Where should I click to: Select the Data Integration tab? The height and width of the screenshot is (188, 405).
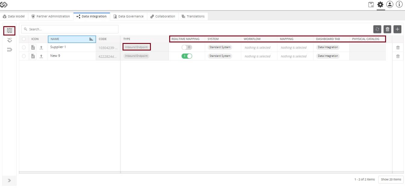pyautogui.click(x=92, y=17)
